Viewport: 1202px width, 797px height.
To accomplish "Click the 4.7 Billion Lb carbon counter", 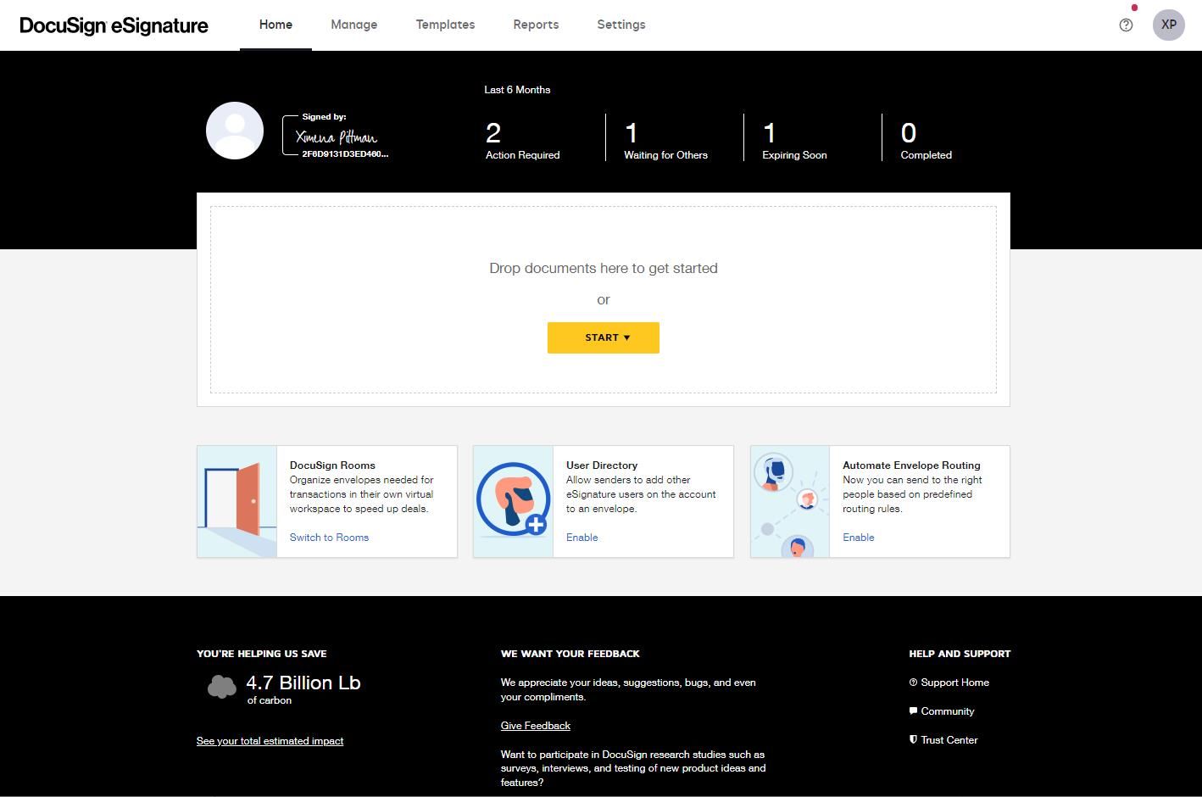I will point(303,683).
